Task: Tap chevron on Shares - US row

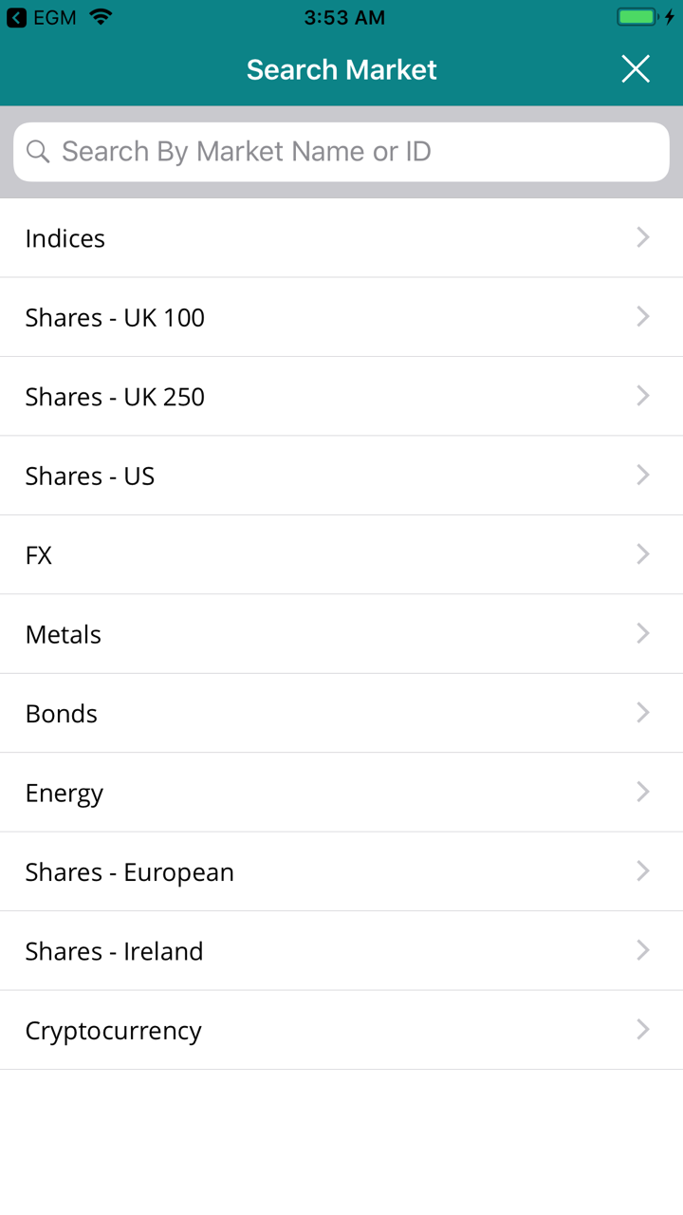Action: (643, 475)
